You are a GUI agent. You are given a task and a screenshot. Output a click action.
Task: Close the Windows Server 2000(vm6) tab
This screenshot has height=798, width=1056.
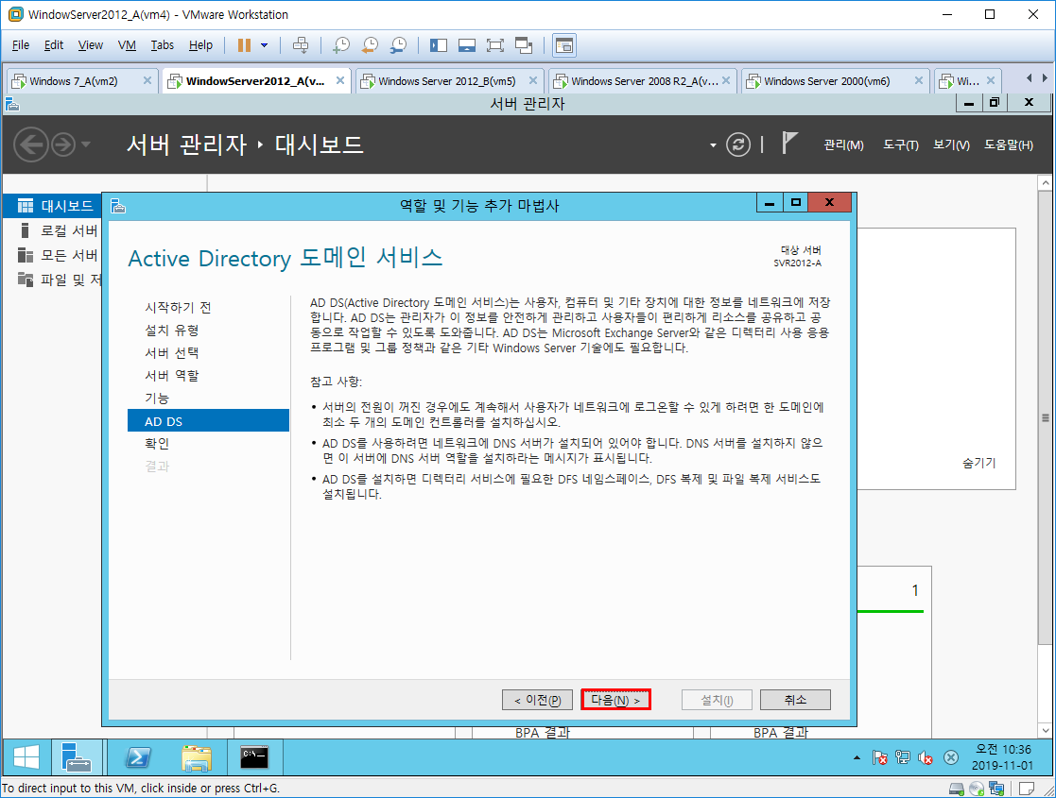point(919,80)
